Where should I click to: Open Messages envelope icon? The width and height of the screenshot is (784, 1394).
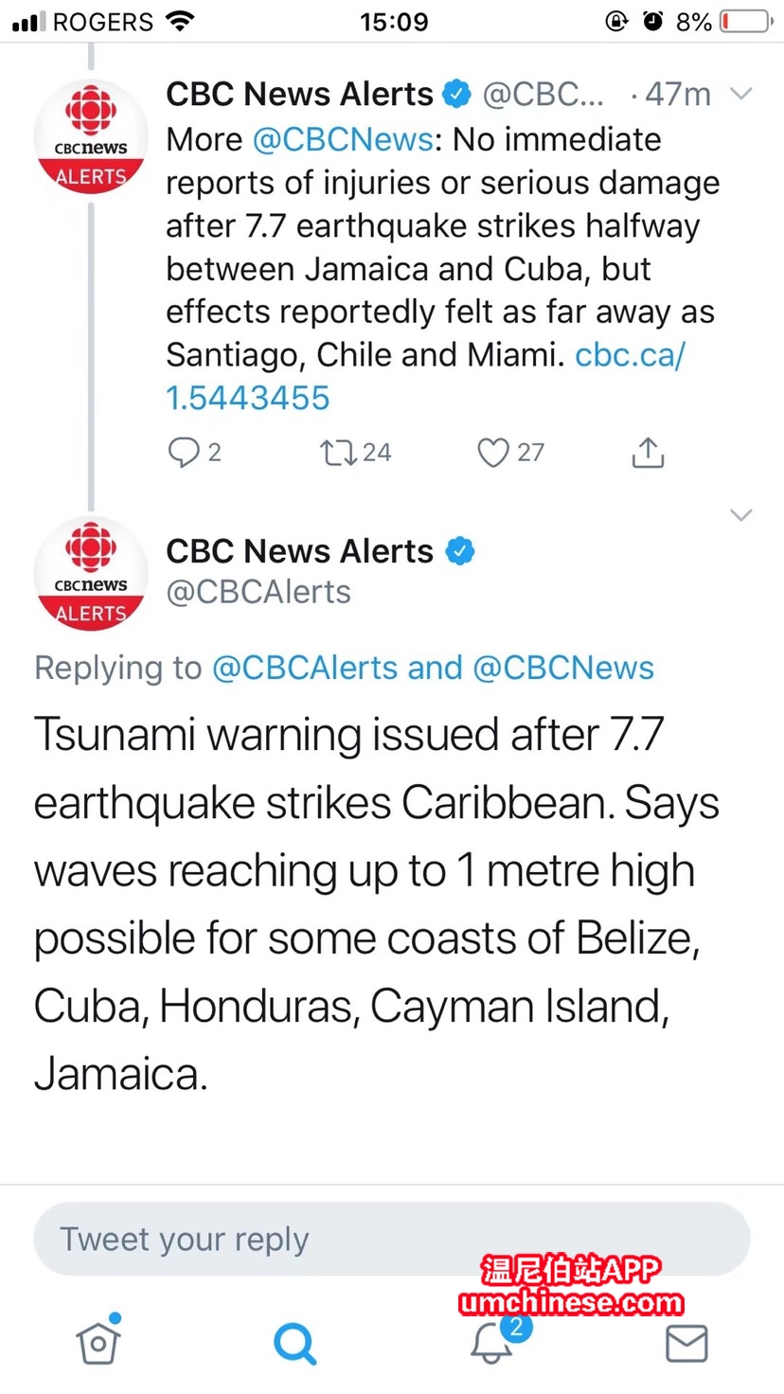[x=686, y=1343]
